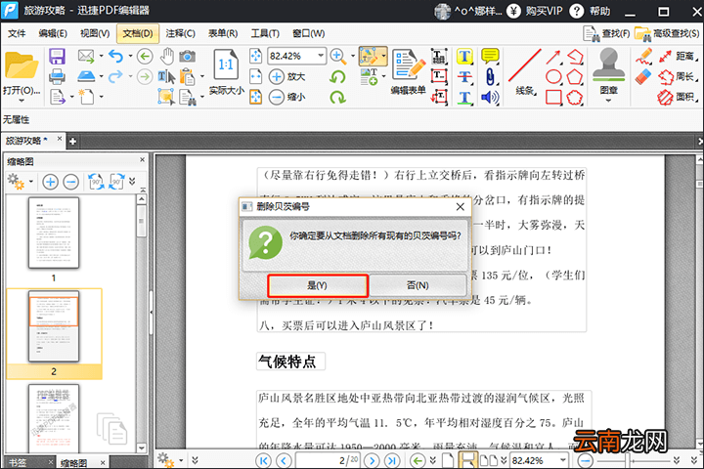Click the magnifier zoom tool icon

tap(337, 56)
